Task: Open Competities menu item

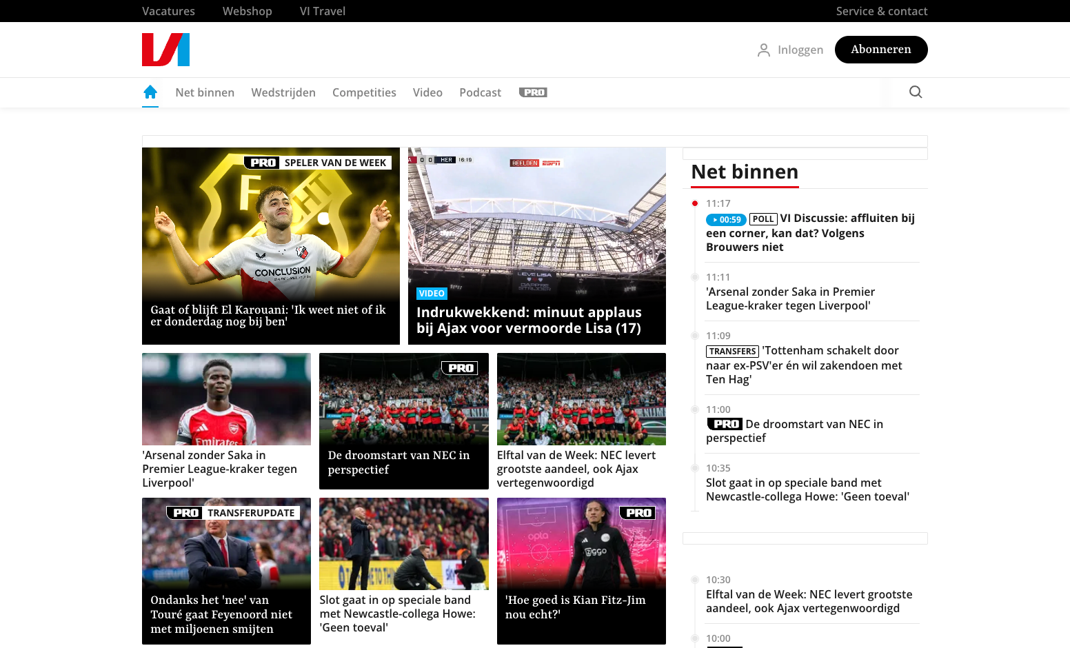Action: (x=364, y=92)
